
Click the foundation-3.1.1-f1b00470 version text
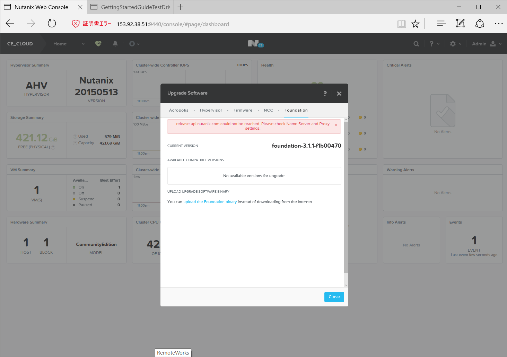(306, 146)
